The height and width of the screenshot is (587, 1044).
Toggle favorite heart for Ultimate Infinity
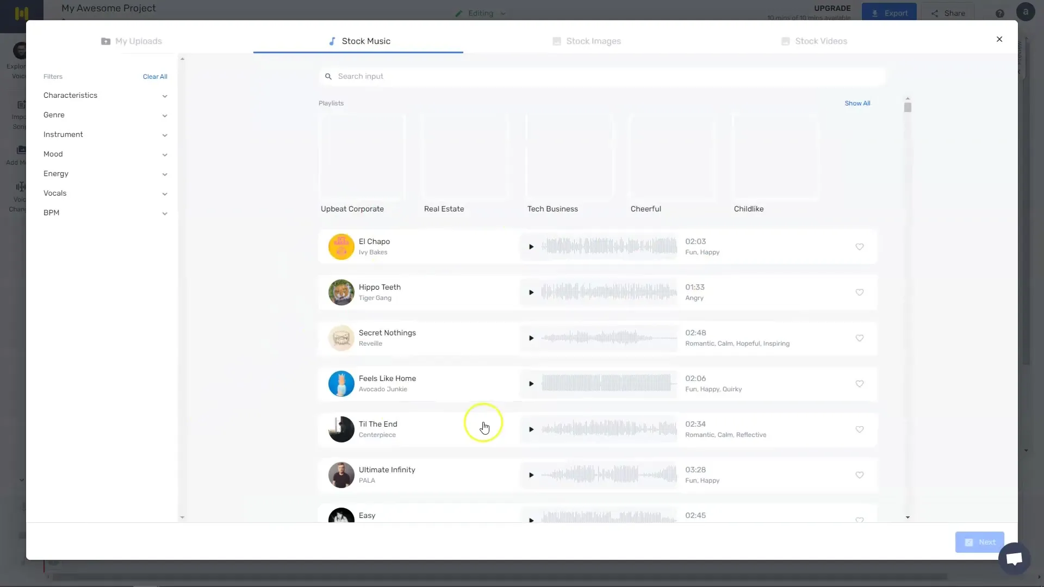click(860, 474)
